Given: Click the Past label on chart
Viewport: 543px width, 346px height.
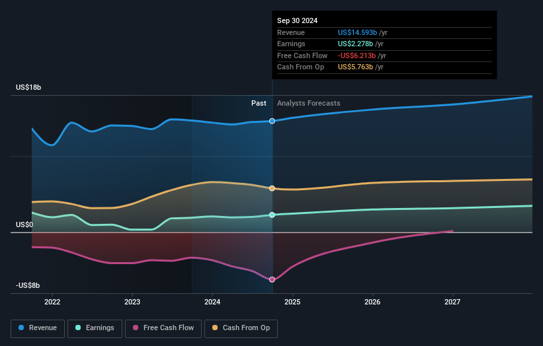Looking at the screenshot, I should point(259,104).
